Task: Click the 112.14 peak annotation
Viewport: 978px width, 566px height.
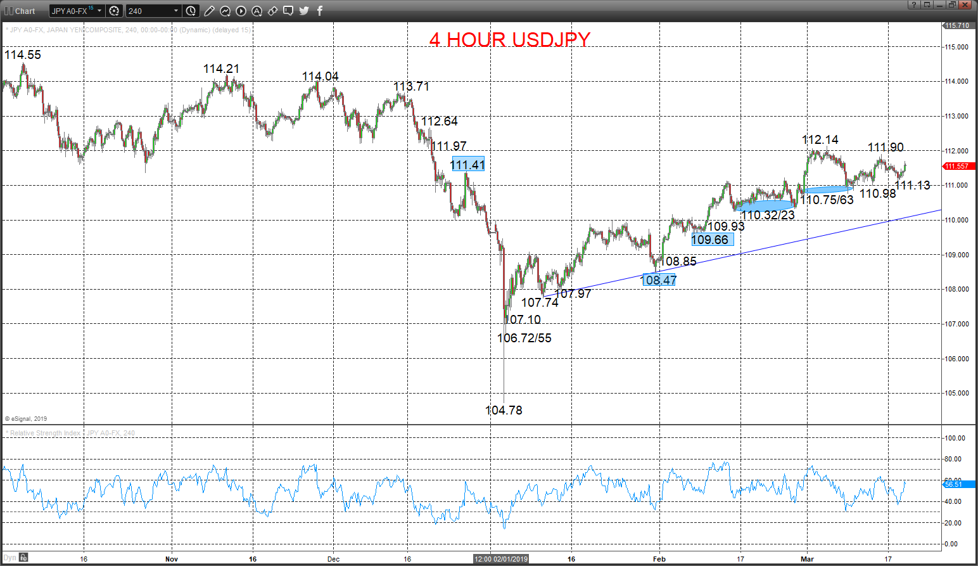Action: coord(820,139)
